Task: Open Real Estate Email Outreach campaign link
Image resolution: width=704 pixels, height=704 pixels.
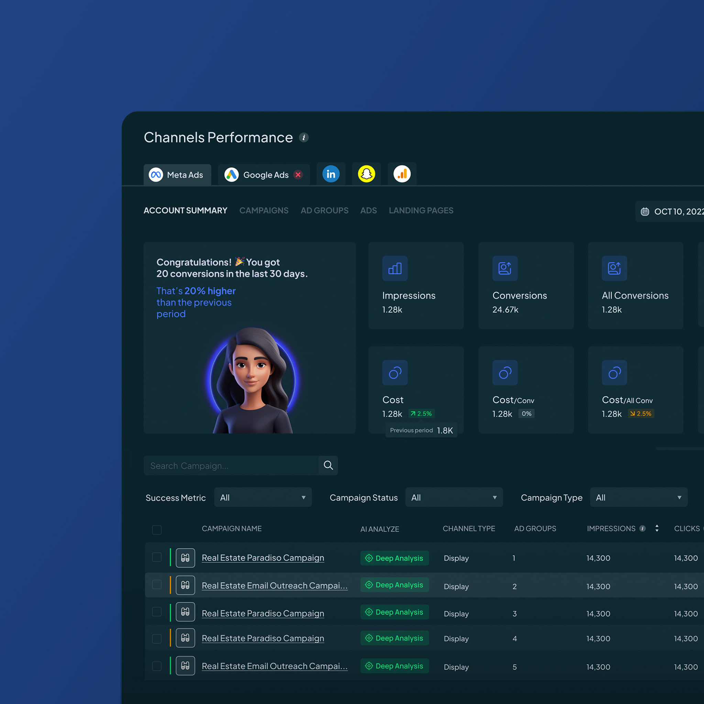Action: (274, 585)
